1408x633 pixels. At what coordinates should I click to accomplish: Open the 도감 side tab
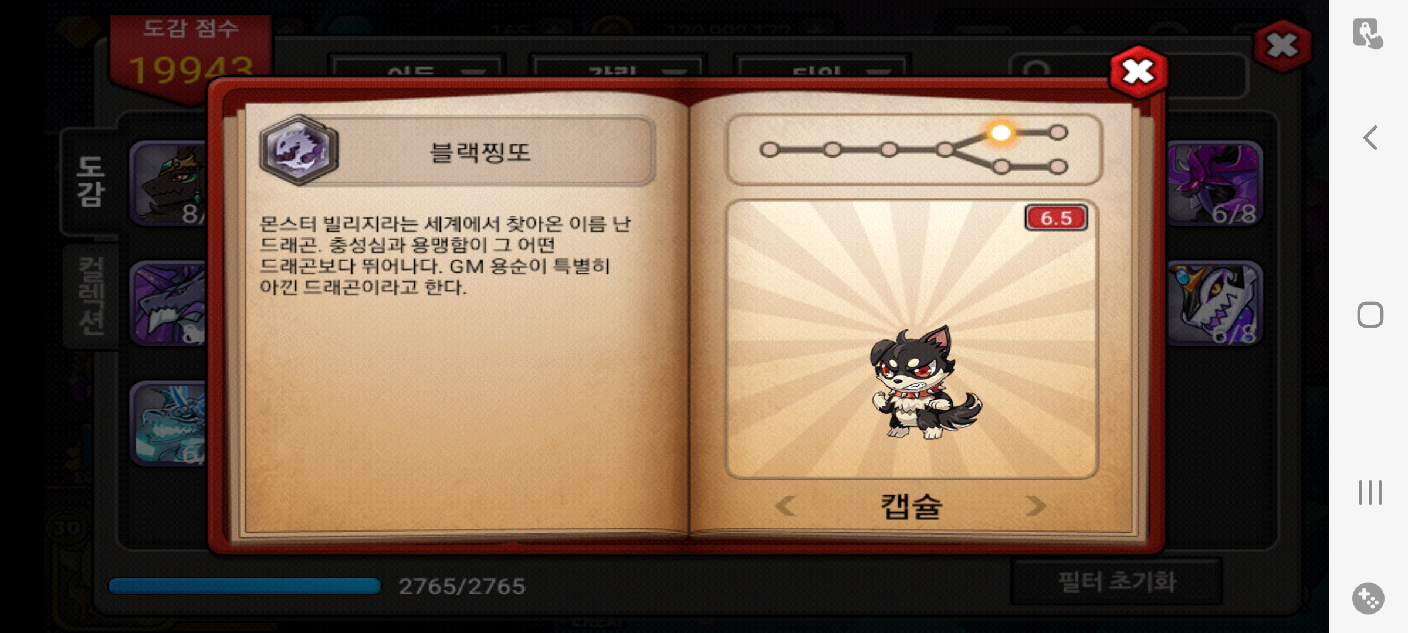[x=90, y=182]
